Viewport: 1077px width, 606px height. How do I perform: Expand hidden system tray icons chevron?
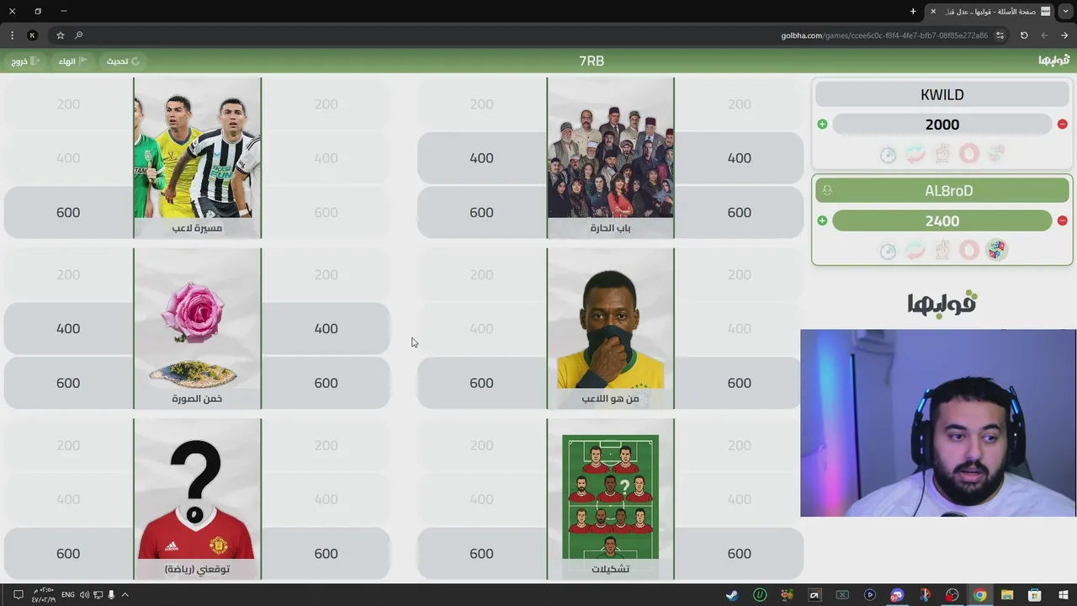125,595
